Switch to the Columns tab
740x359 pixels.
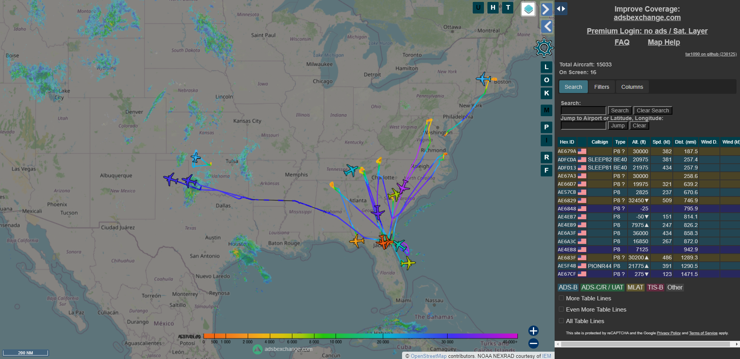[x=632, y=87]
